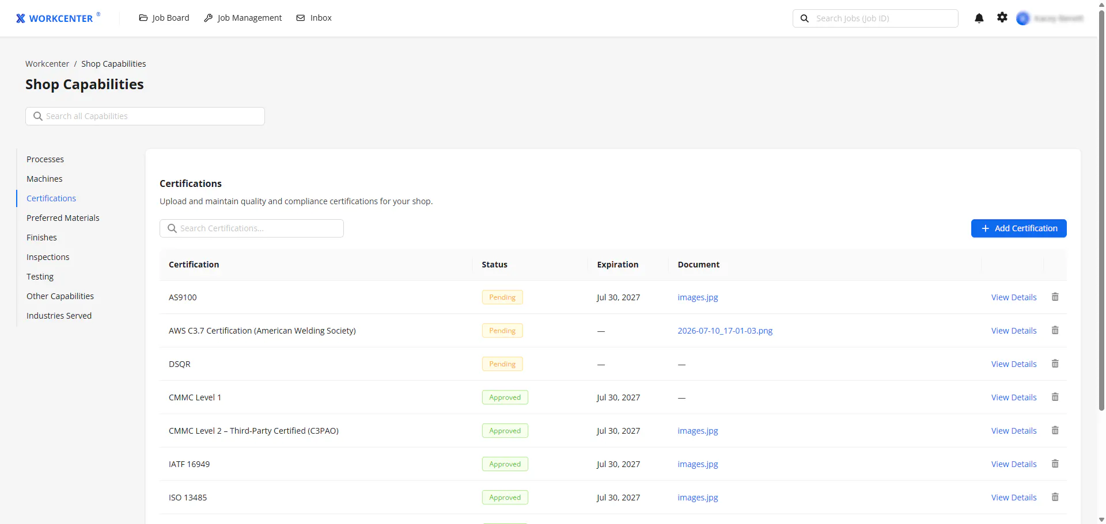Focus the Search Jobs (Job ID) field
Image resolution: width=1106 pixels, height=524 pixels.
click(x=875, y=18)
